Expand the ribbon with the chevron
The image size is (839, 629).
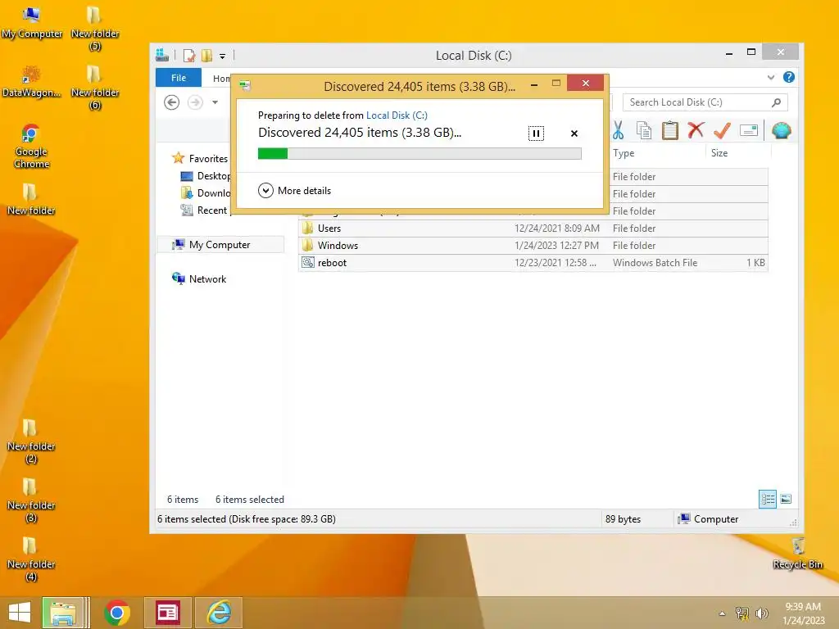click(770, 77)
